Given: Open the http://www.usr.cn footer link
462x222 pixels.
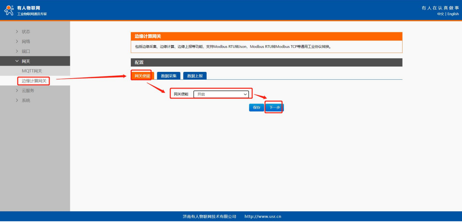Looking at the screenshot, I should point(263,216).
